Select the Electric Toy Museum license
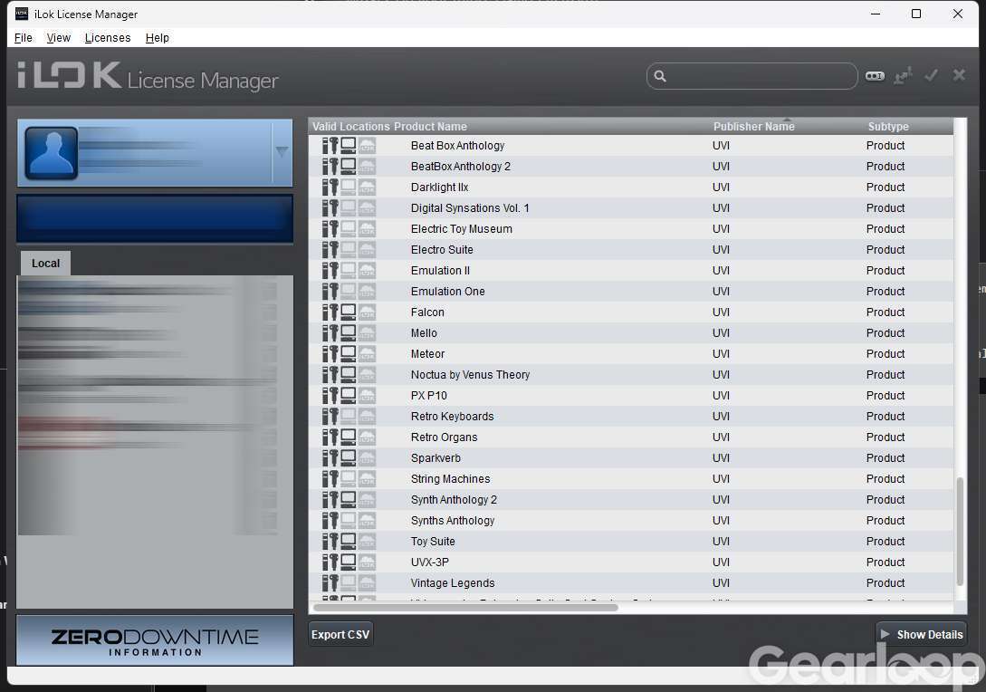The image size is (986, 692). pos(631,229)
